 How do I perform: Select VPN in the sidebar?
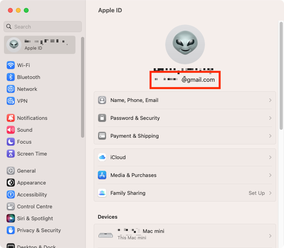pos(22,101)
